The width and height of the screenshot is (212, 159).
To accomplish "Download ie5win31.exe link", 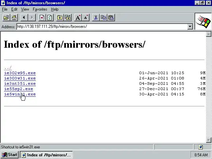I will [20, 94].
